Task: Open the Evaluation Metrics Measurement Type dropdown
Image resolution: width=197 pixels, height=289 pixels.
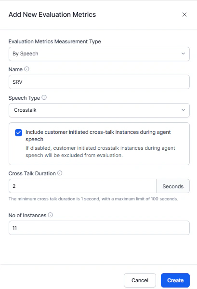Action: click(99, 54)
